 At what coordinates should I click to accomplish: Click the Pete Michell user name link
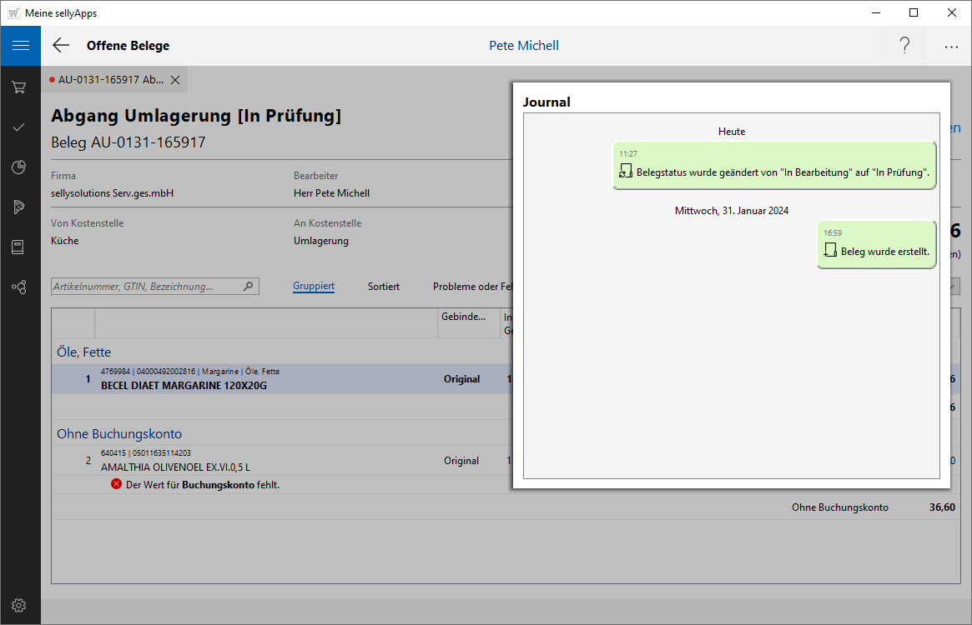524,46
